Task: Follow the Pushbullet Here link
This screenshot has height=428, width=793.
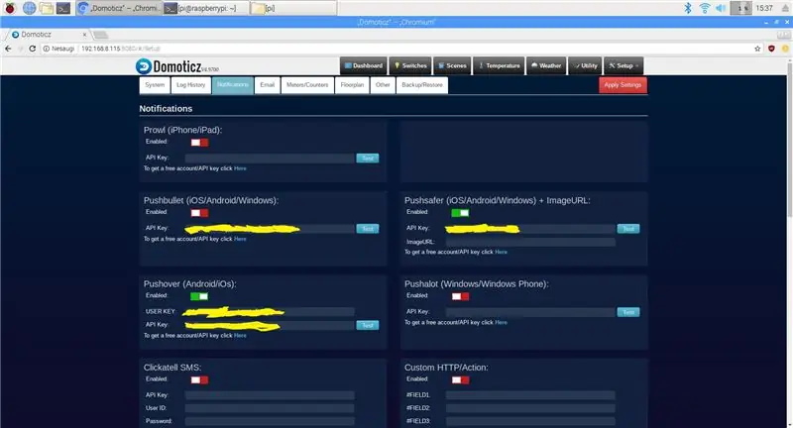Action: [x=240, y=239]
